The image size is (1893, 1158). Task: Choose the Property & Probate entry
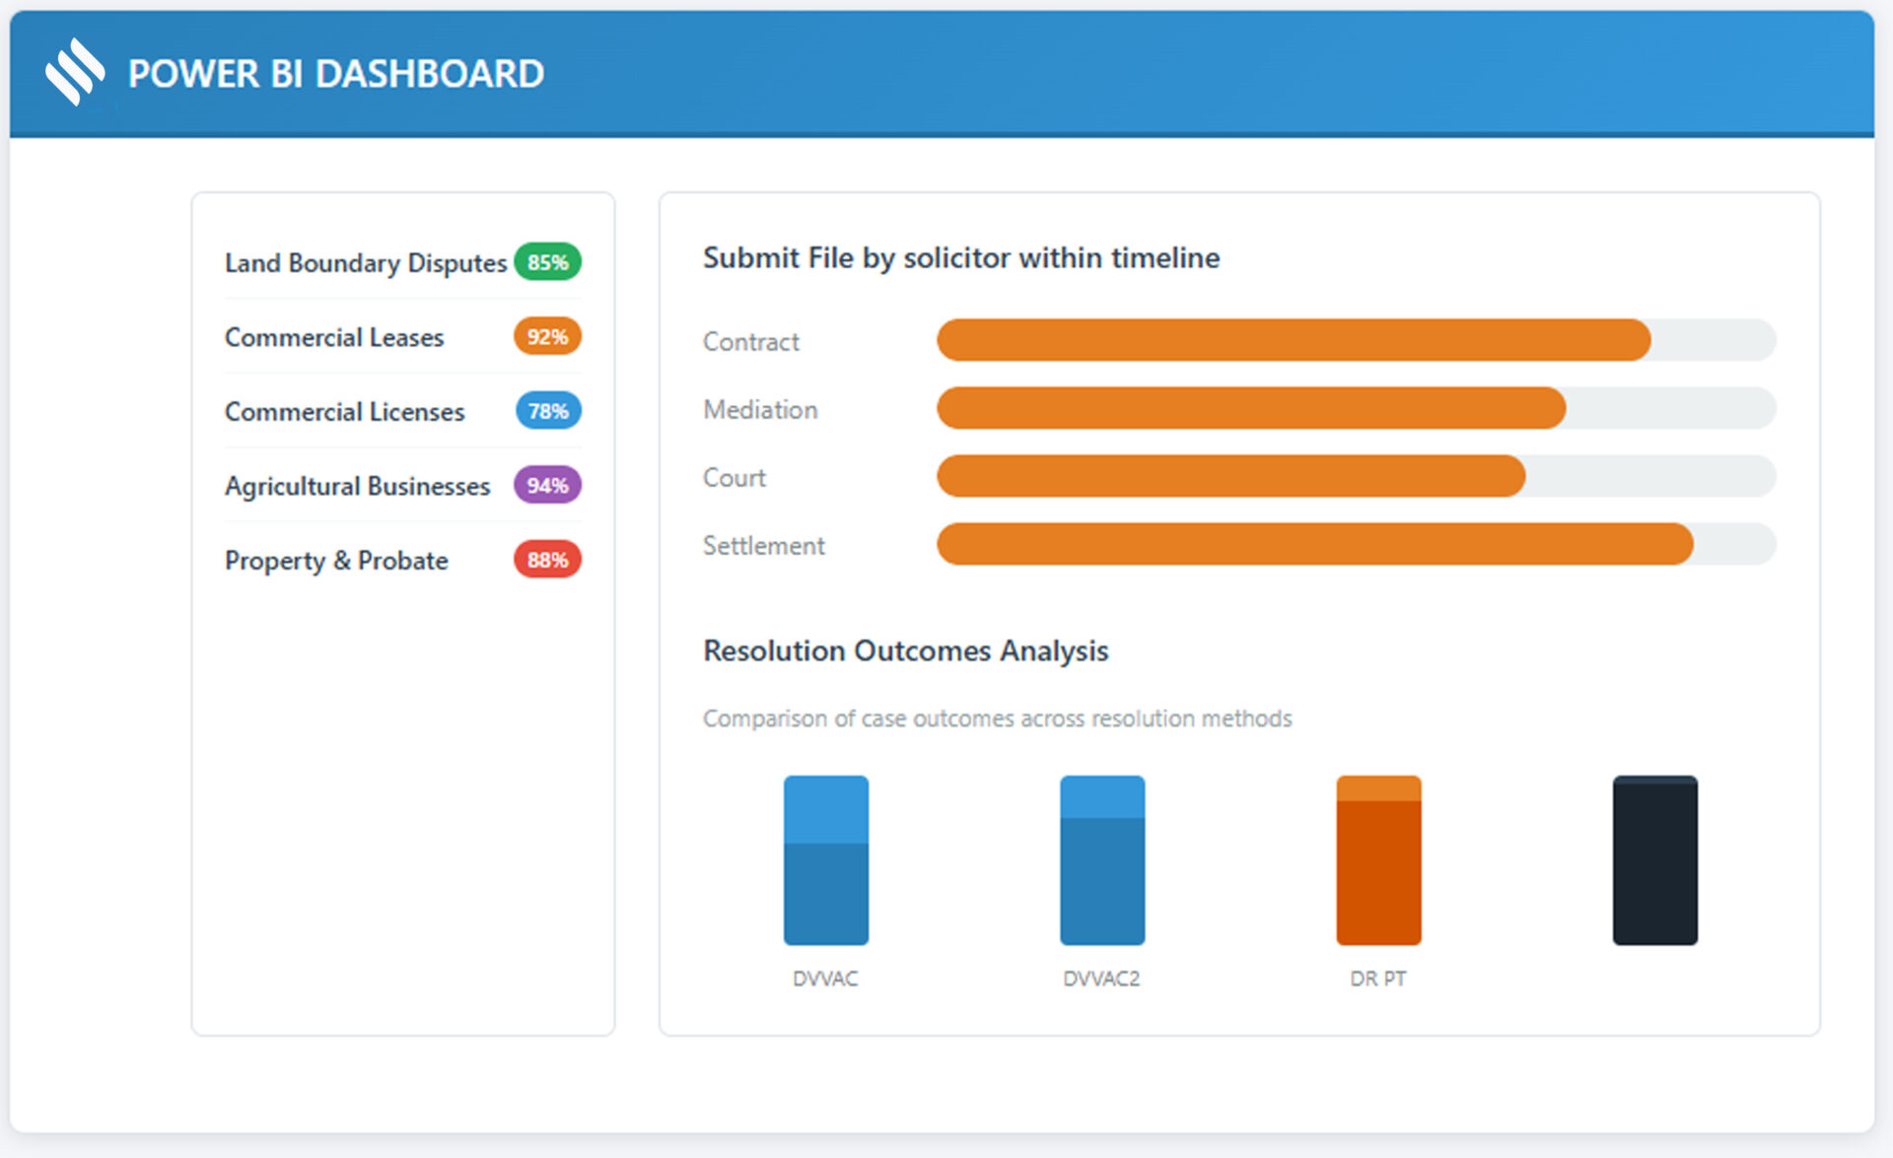tap(336, 561)
